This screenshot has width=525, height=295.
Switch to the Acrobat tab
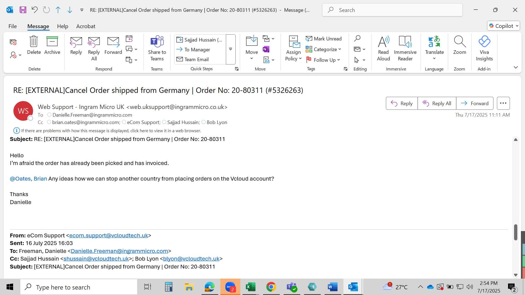pos(86,26)
